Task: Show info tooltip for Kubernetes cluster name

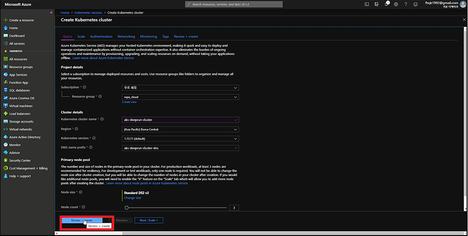Action: 102,119
